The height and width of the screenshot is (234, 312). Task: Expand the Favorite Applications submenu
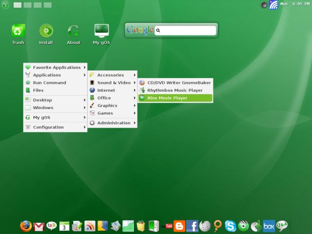55,67
